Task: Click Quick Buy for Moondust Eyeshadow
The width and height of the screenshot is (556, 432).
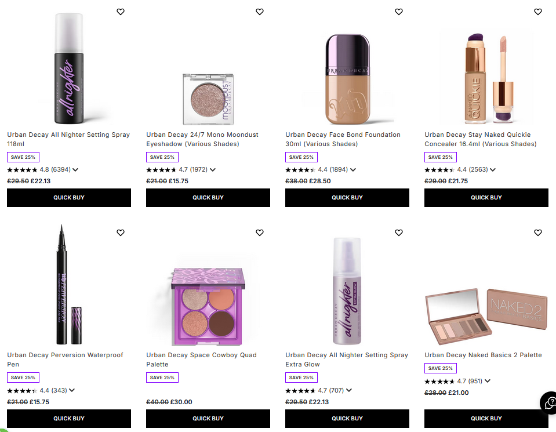Action: click(x=208, y=197)
